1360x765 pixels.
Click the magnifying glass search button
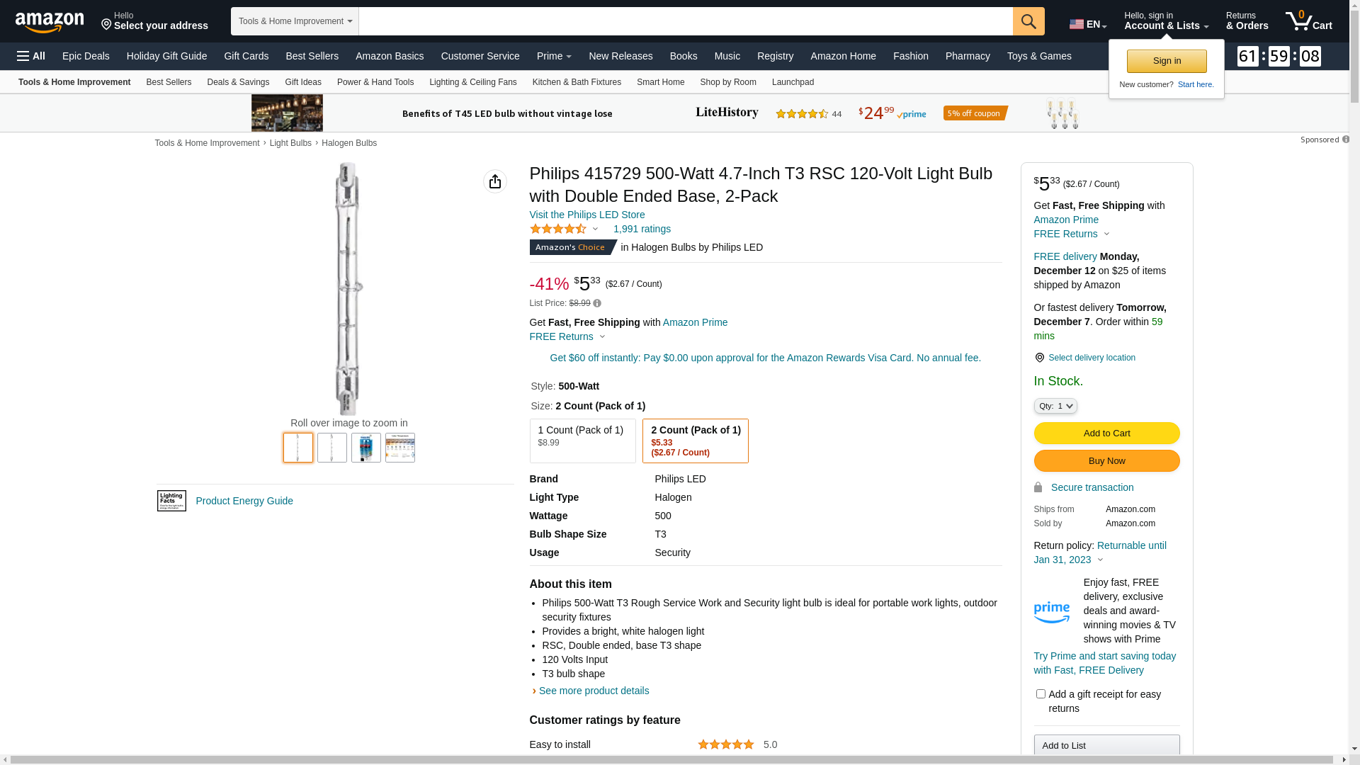1028,21
